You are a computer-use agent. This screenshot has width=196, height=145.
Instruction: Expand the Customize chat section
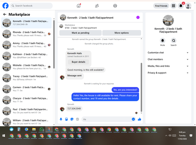(x=168, y=53)
